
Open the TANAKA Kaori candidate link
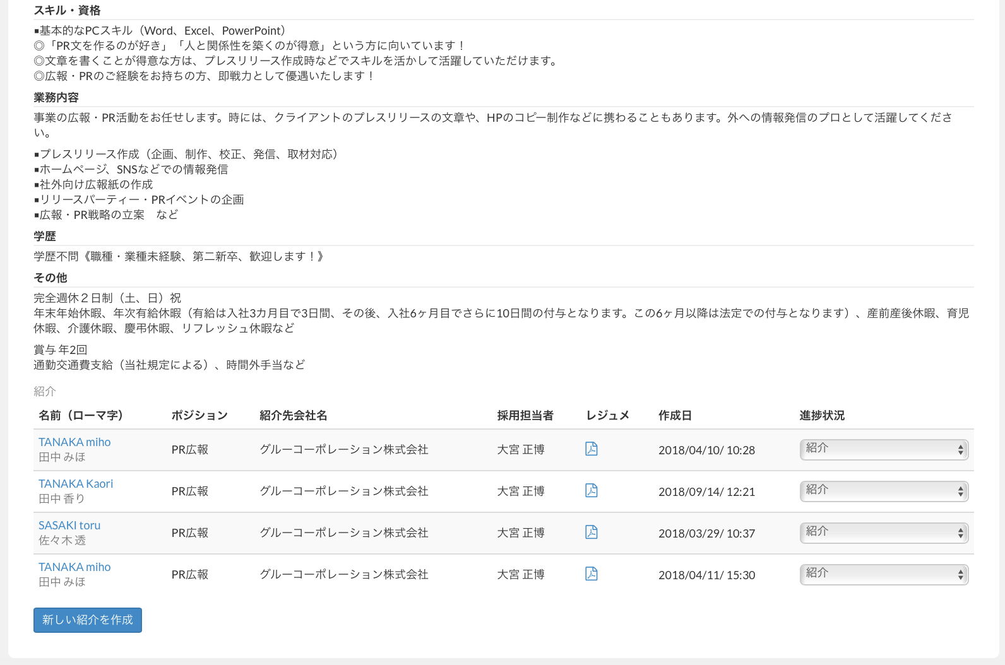coord(76,484)
